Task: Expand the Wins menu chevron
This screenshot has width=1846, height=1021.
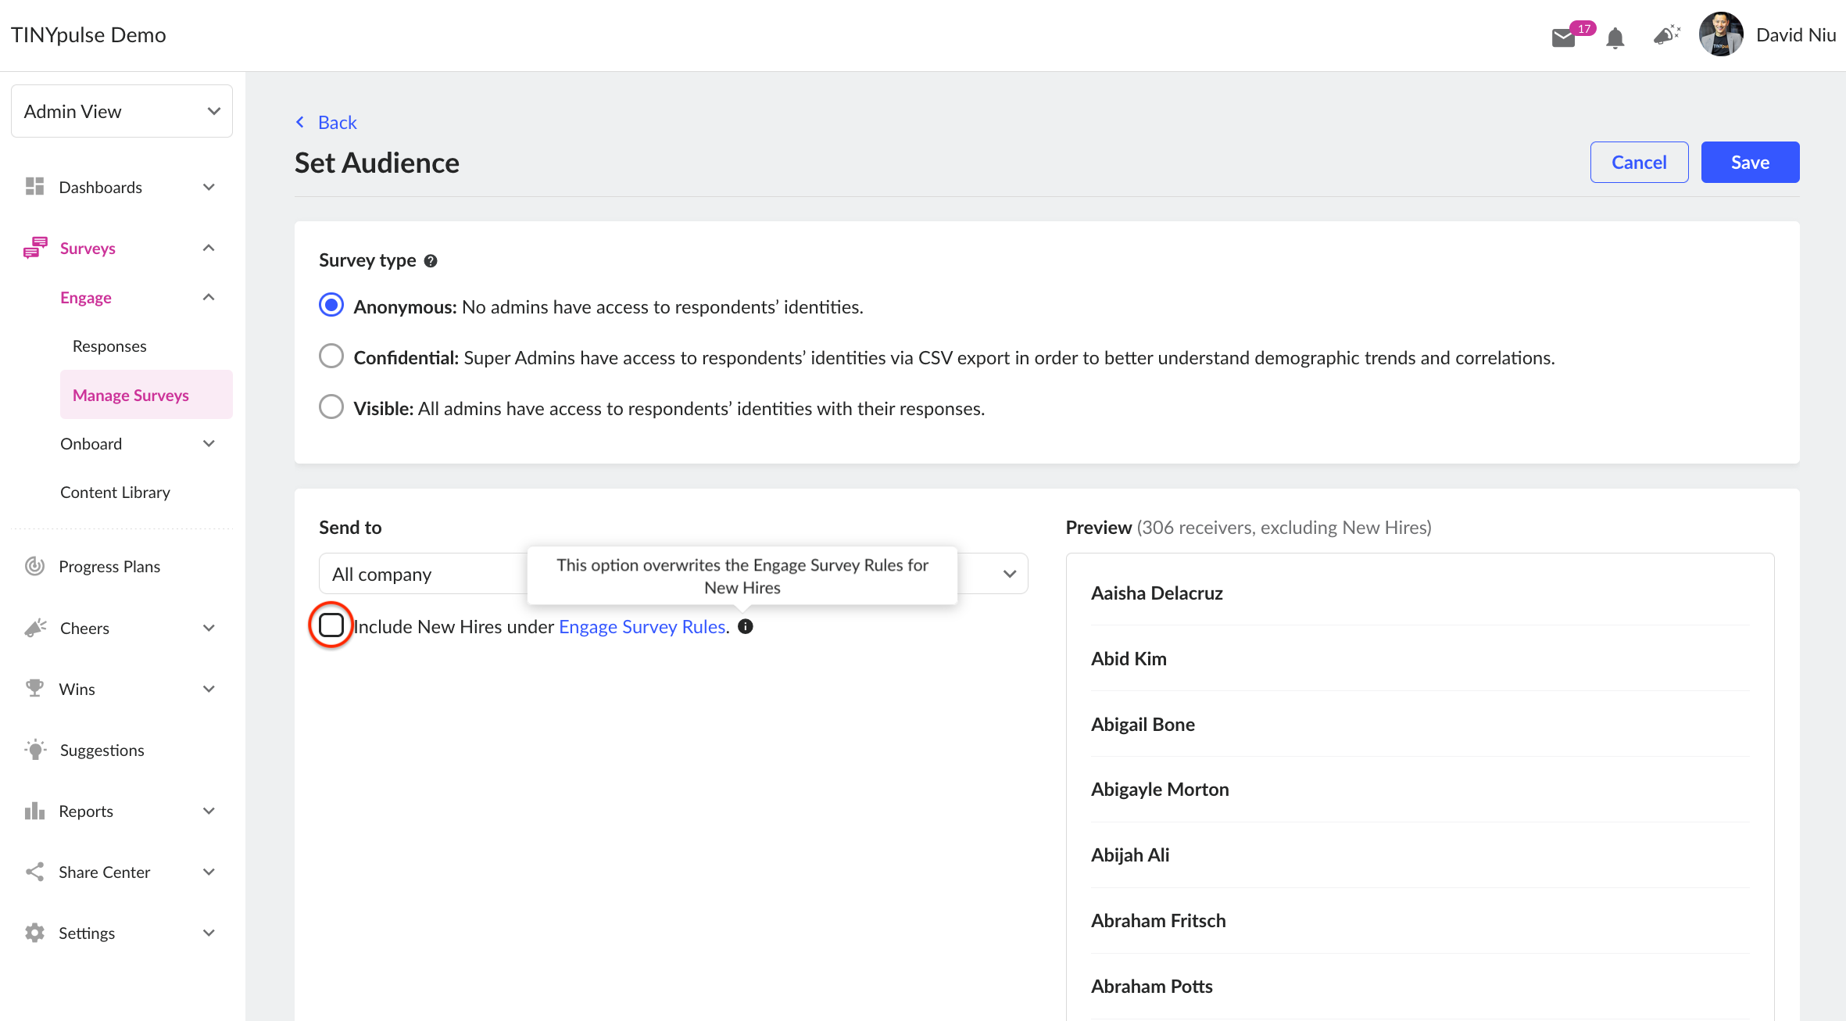Action: click(209, 689)
